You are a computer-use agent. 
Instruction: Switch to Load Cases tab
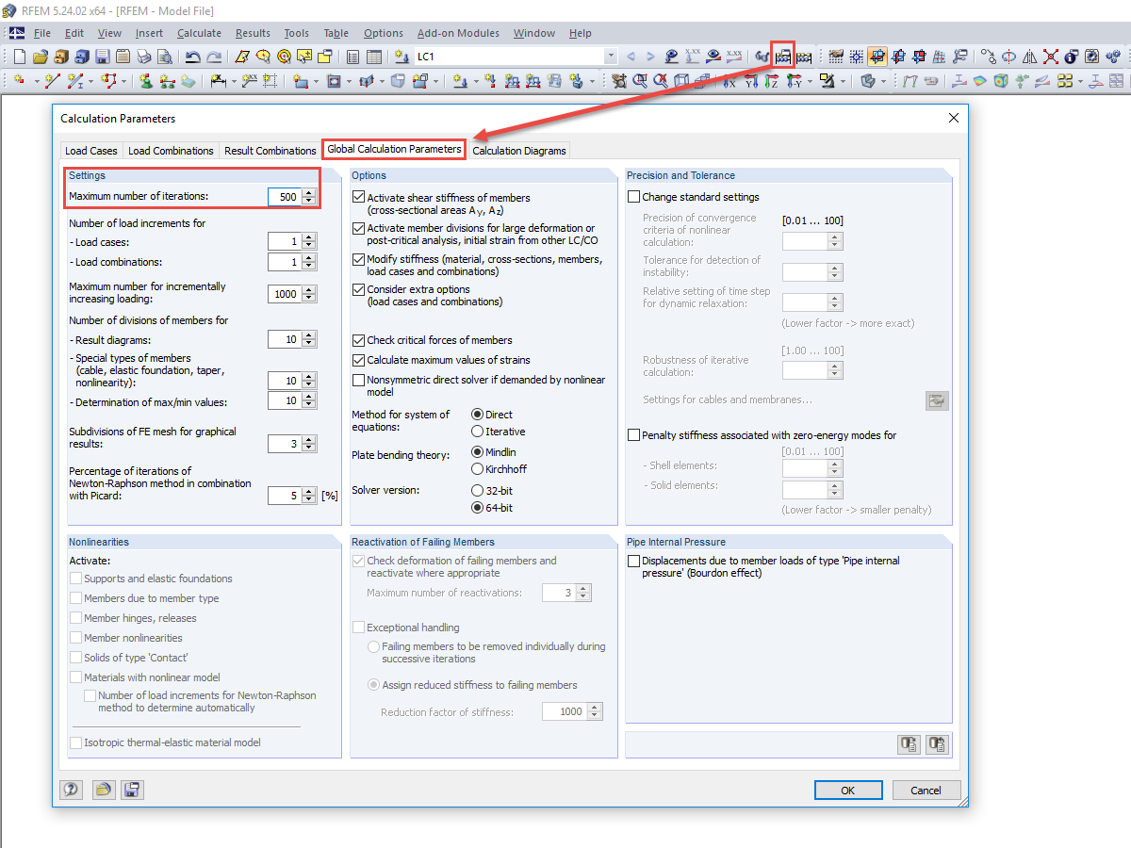click(91, 151)
